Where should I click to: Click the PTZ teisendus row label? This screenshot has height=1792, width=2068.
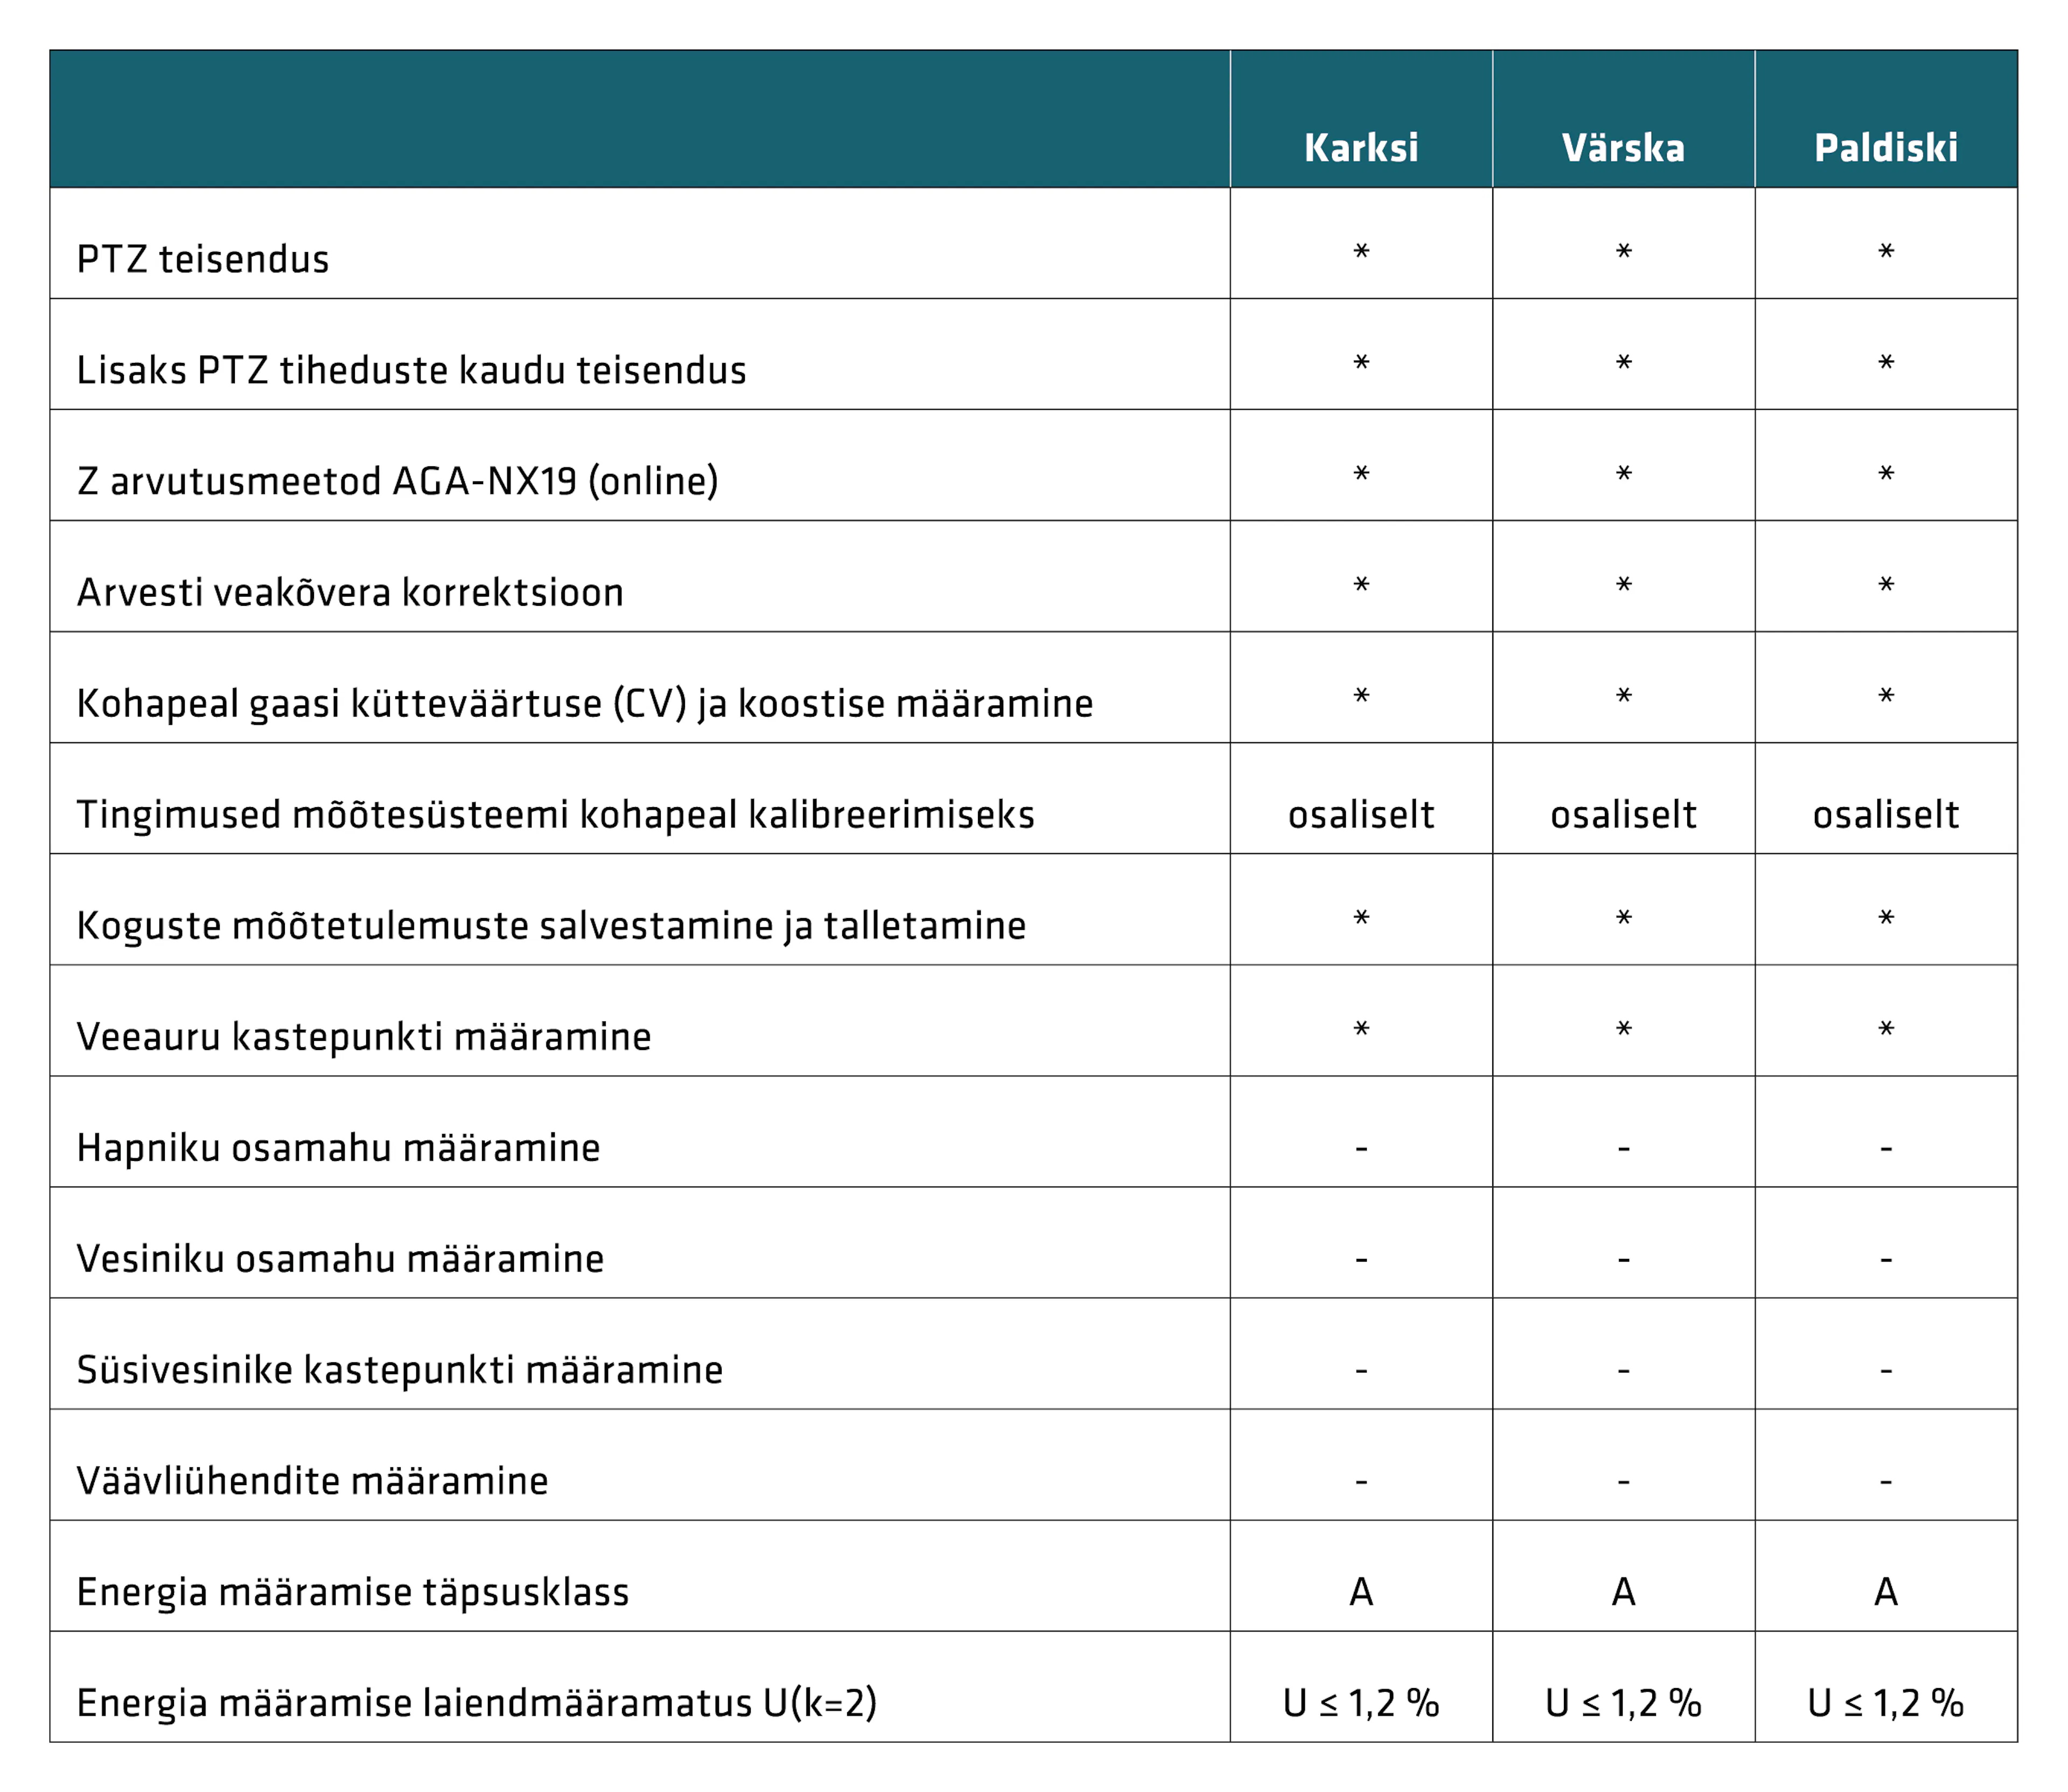point(203,259)
